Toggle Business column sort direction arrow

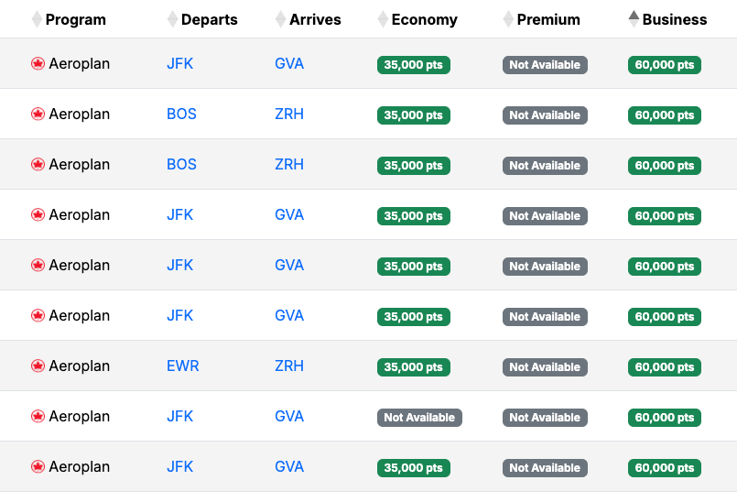634,19
